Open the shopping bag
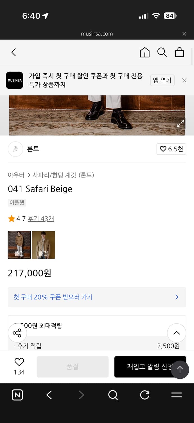Screen dimensions: 194x423 point(179,52)
